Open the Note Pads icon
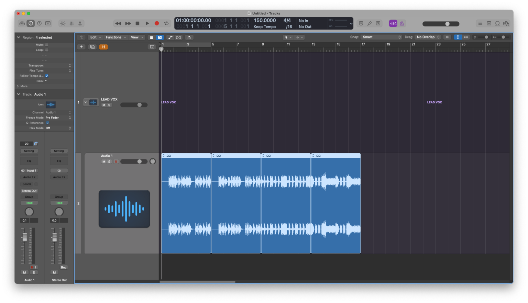 pos(489,23)
